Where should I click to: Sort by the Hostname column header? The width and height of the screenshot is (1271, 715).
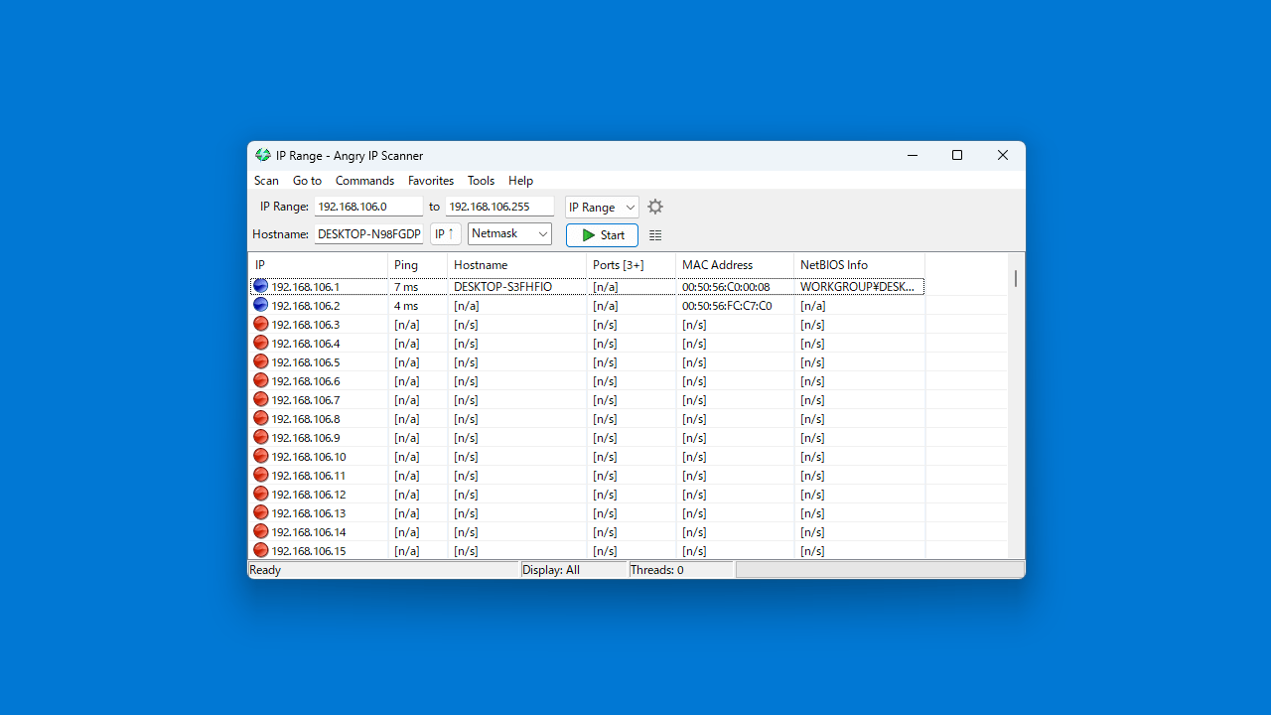516,265
